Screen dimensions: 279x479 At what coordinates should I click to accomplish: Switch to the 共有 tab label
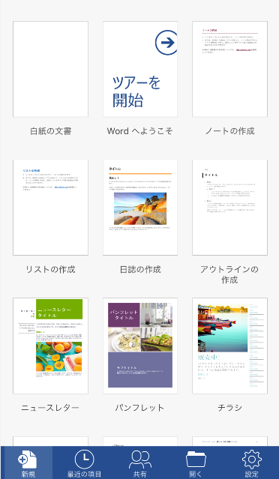(x=140, y=475)
